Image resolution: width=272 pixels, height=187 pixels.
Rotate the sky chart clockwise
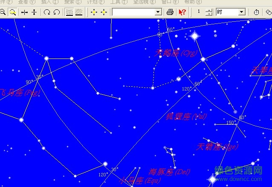tap(47, 12)
